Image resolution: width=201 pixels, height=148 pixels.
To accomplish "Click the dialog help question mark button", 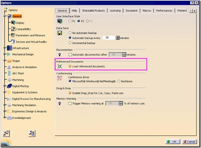I will click(192, 3).
